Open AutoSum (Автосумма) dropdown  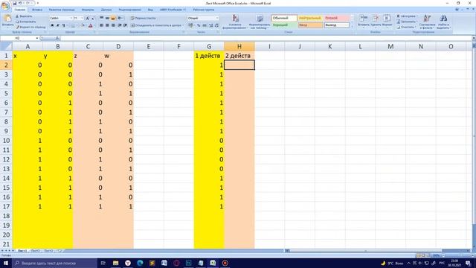[408, 16]
